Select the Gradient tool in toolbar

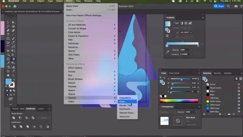[13, 59]
